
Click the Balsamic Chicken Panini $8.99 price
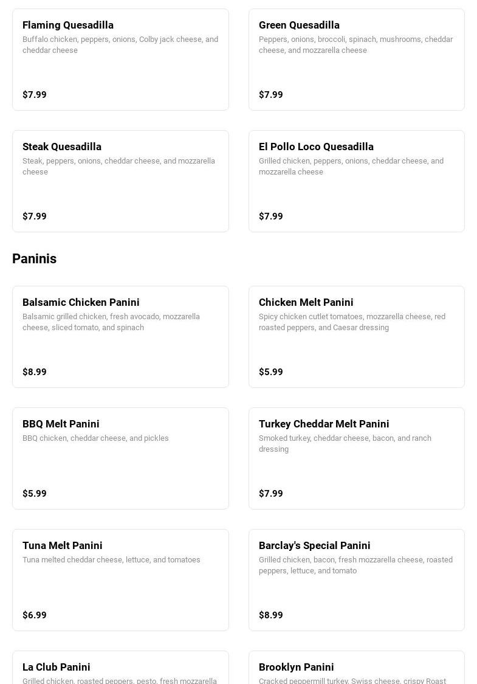(35, 372)
